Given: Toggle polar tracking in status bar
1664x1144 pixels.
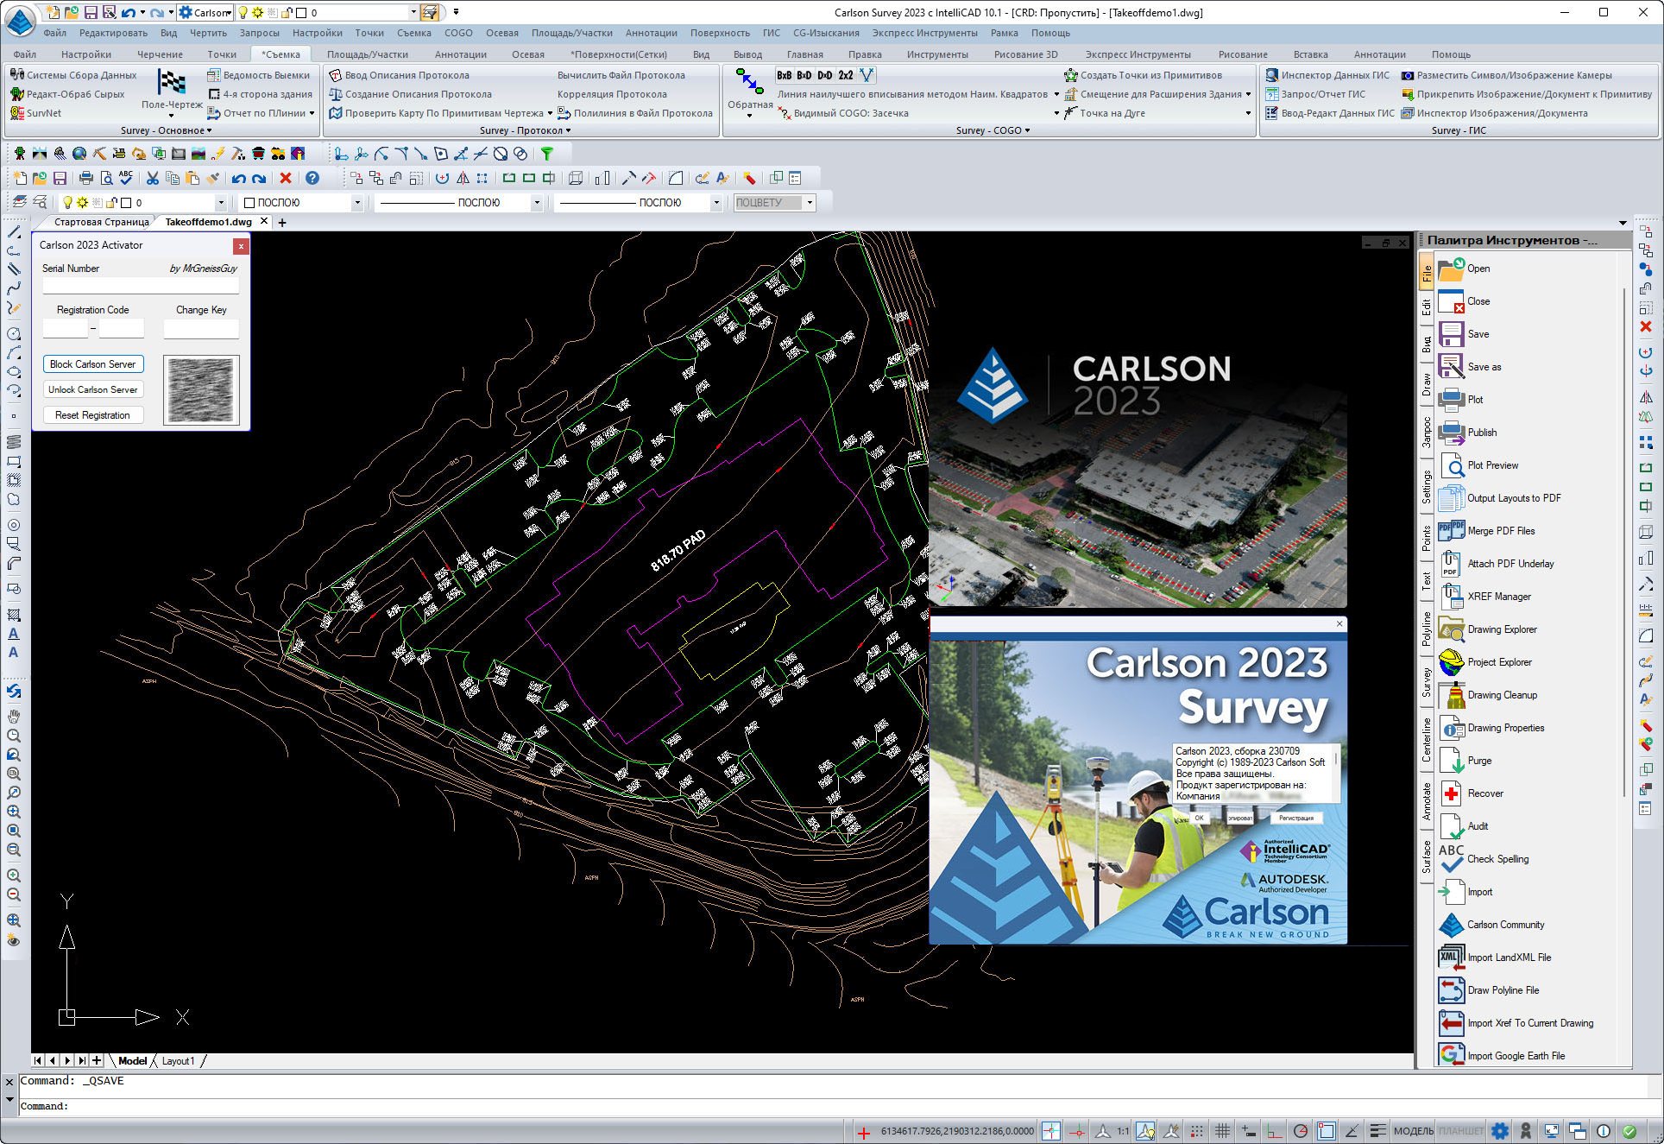Looking at the screenshot, I should (1300, 1131).
